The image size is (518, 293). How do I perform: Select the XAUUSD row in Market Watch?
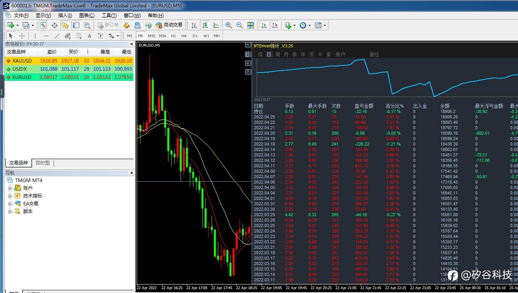tap(69, 61)
